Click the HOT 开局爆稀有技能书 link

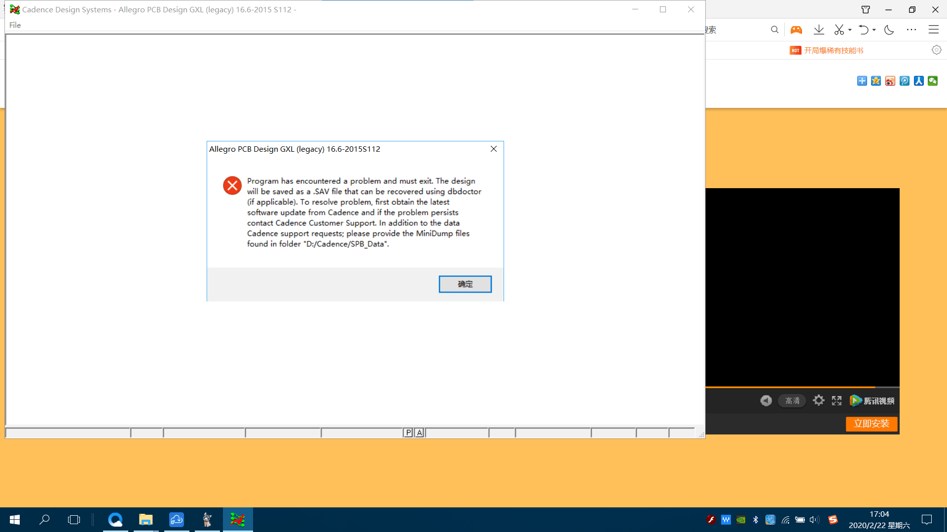tap(827, 50)
